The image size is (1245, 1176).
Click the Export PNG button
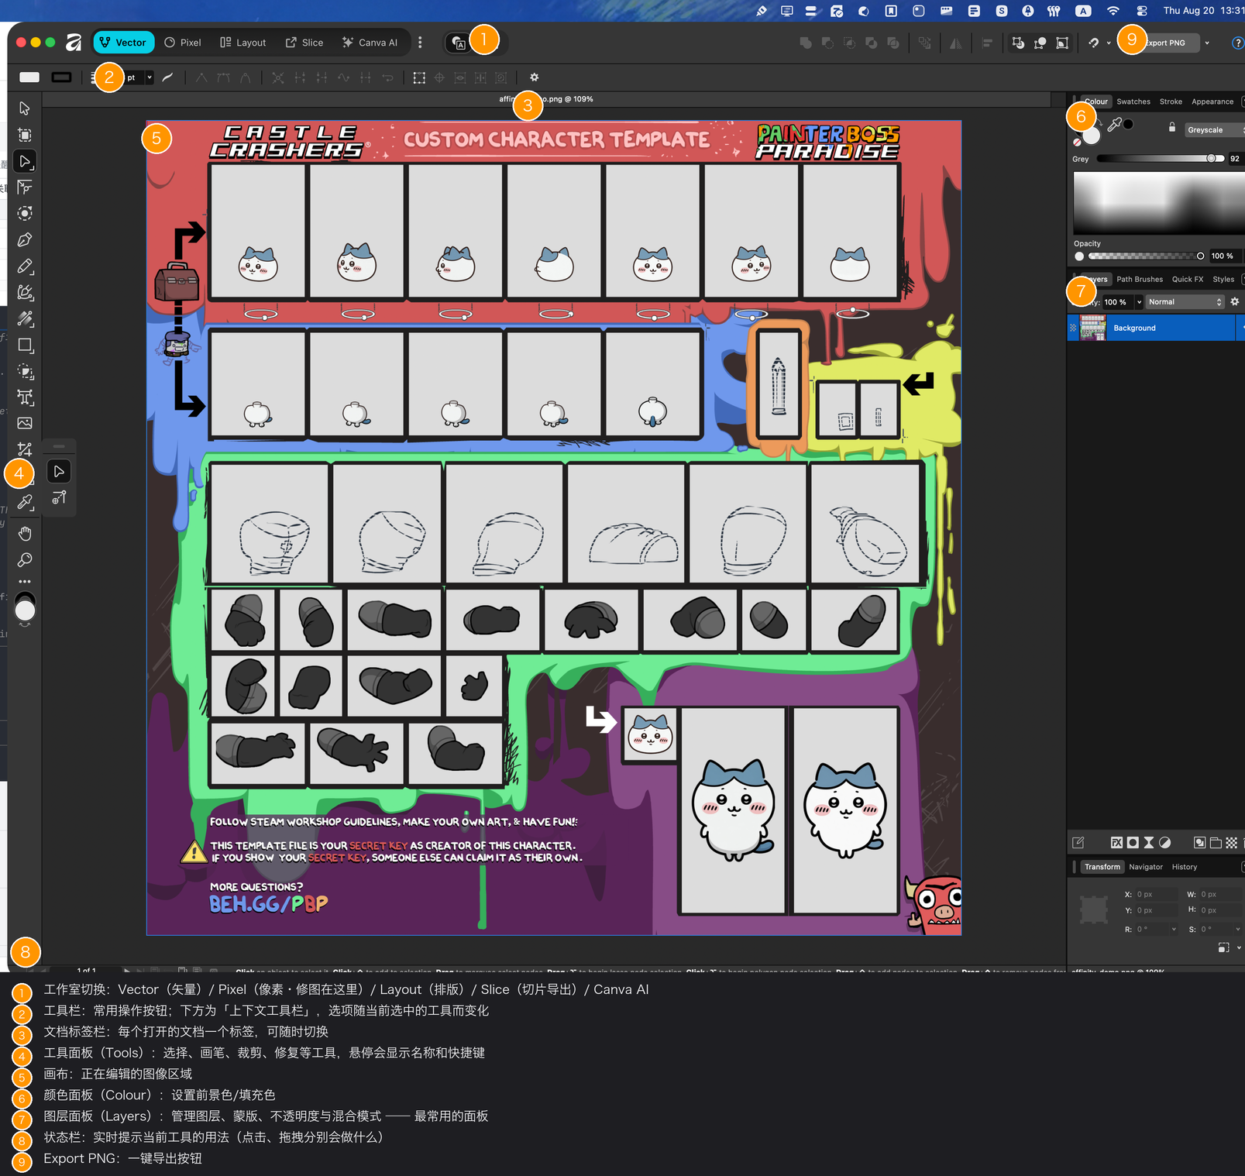coord(1165,43)
